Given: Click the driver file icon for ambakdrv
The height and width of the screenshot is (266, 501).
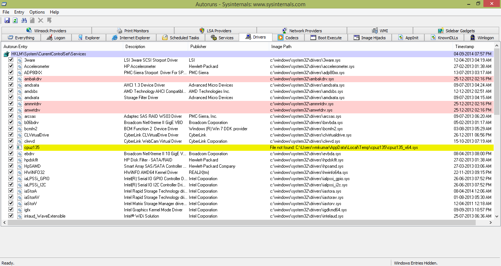Looking at the screenshot, I should [20, 79].
